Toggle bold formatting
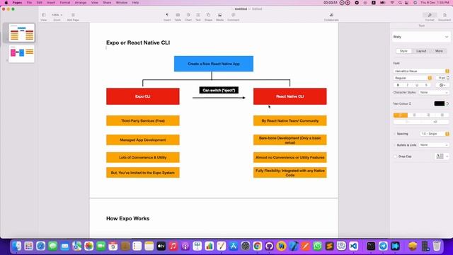Image resolution: width=453 pixels, height=255 pixels. (x=398, y=85)
